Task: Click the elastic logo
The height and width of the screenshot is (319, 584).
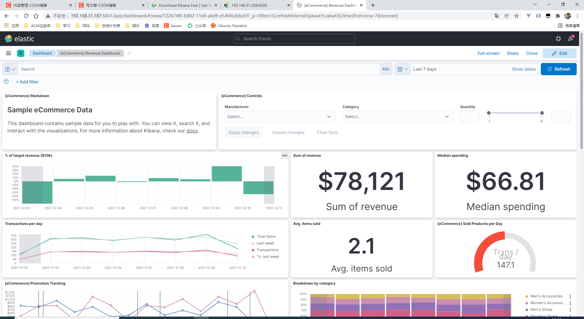Action: click(x=20, y=39)
